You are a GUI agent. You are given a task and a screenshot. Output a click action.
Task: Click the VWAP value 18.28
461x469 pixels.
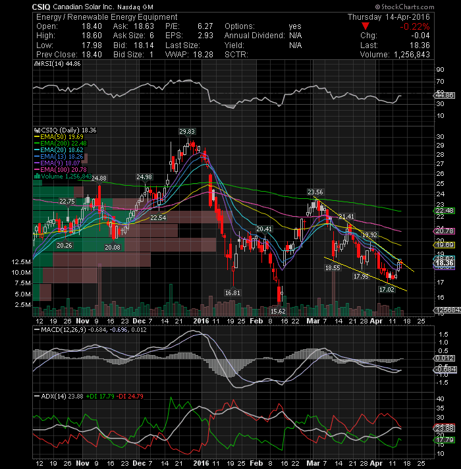point(203,55)
